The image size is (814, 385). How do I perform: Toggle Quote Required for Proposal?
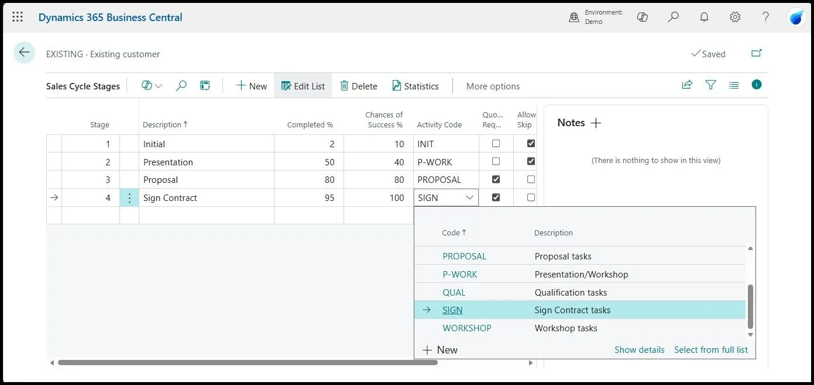(x=496, y=179)
